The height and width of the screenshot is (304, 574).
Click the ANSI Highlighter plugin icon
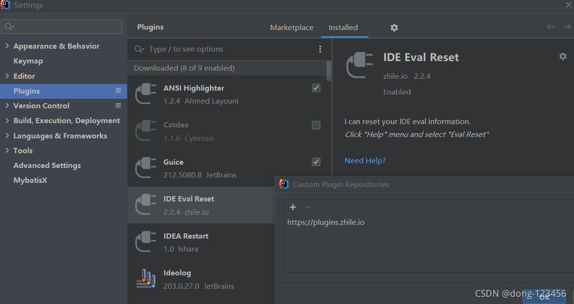pyautogui.click(x=146, y=94)
